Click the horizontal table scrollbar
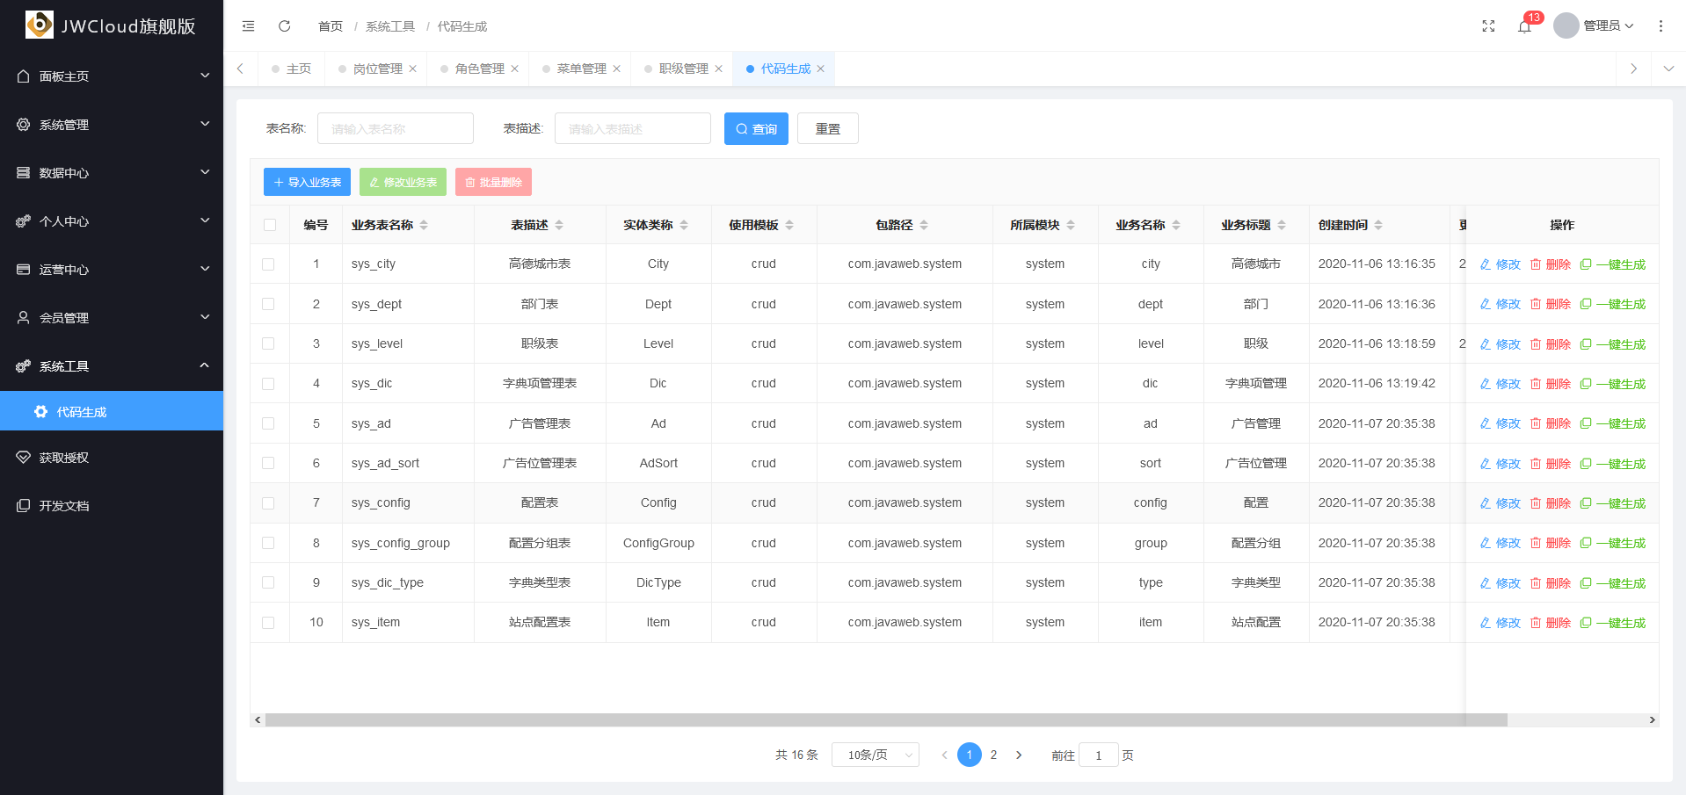1686x795 pixels. tap(886, 719)
